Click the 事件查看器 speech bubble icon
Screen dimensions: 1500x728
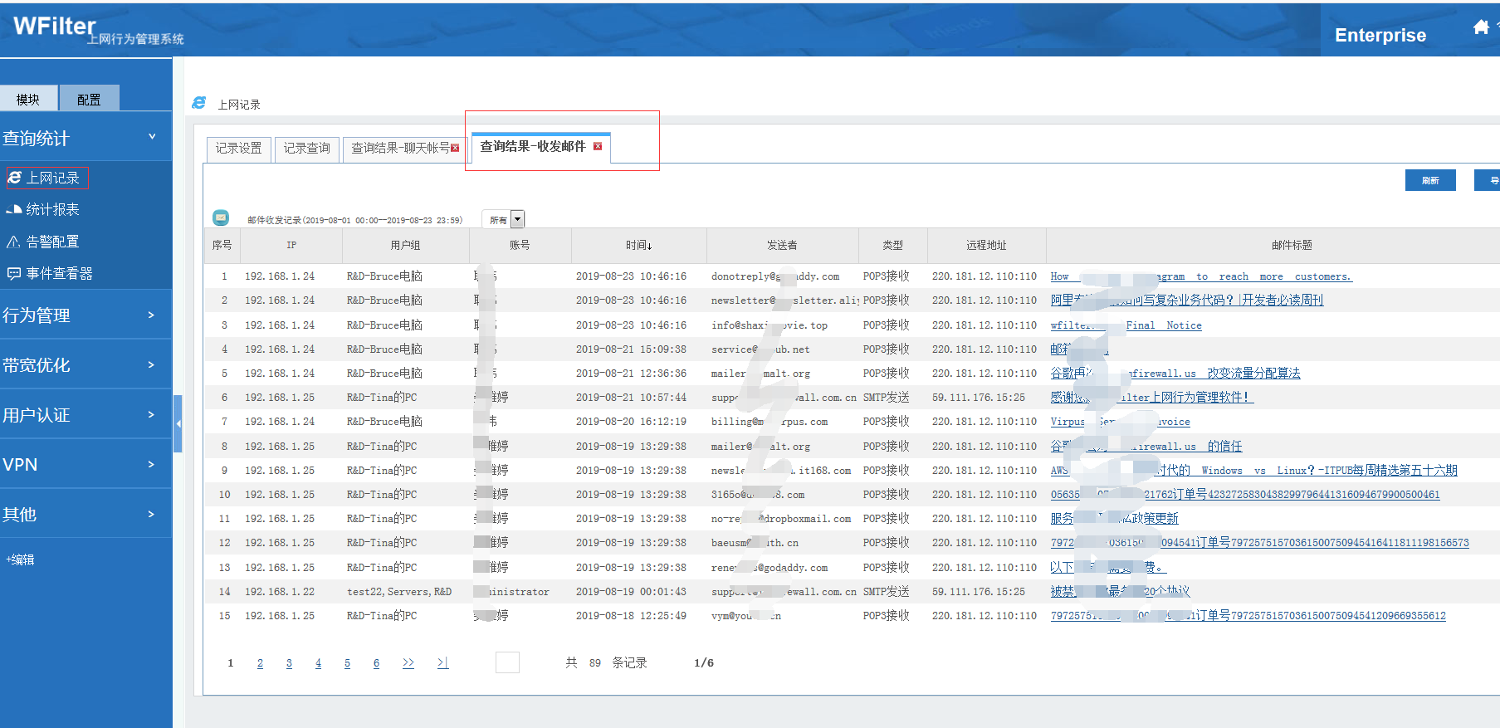(x=13, y=273)
